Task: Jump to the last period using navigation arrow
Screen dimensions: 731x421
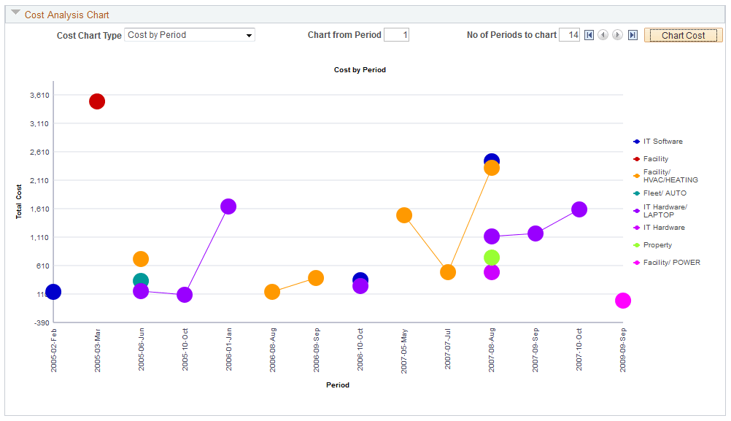Action: coord(633,35)
